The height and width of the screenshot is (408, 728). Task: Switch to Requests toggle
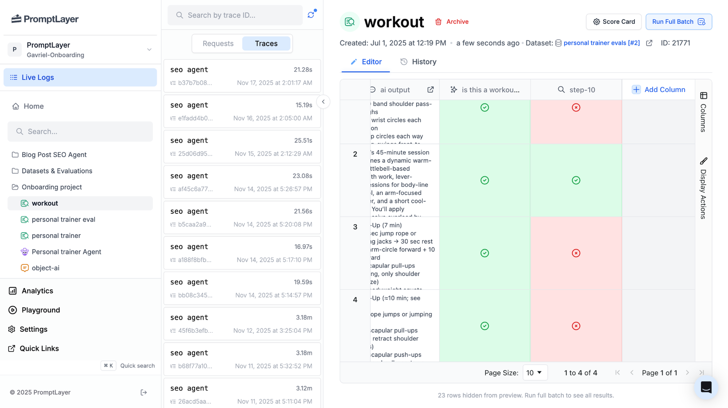point(218,43)
